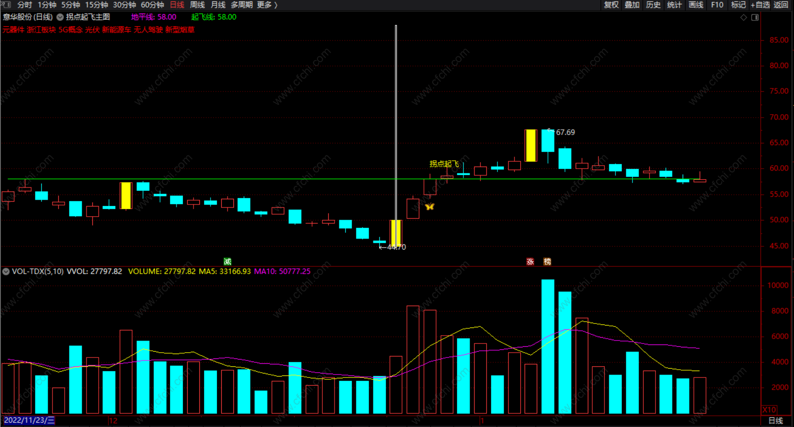Click the MA5: 33166.93 value
The width and height of the screenshot is (794, 427).
(x=225, y=272)
